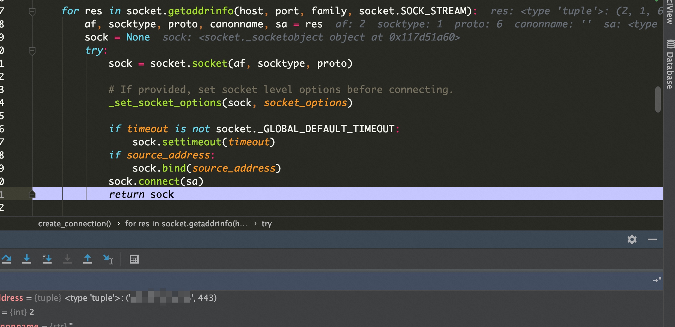This screenshot has width=675, height=327.
Task: Click the Step Into debugger icon
Action: coord(27,259)
